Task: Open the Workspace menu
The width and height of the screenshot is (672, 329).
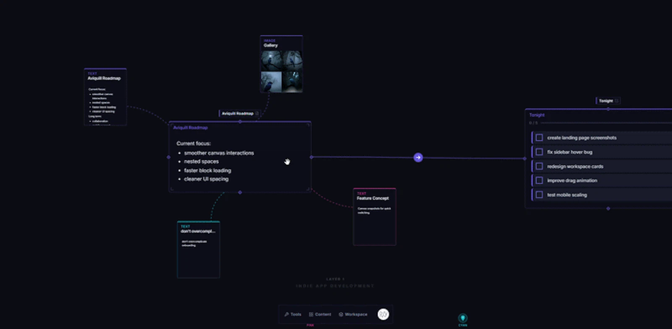Action: point(353,314)
